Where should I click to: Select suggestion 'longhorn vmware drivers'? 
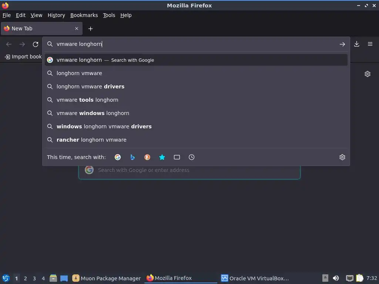196,87
